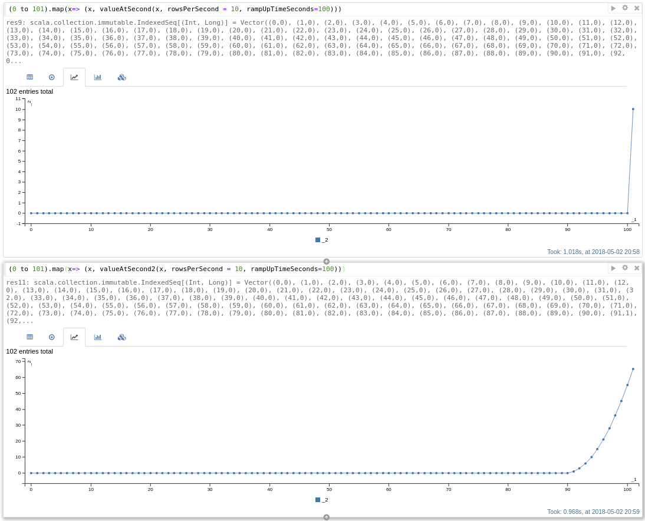Viewport: 645px width, 521px height.
Task: Click x-axis label 90 in second chart
Action: pyautogui.click(x=568, y=489)
